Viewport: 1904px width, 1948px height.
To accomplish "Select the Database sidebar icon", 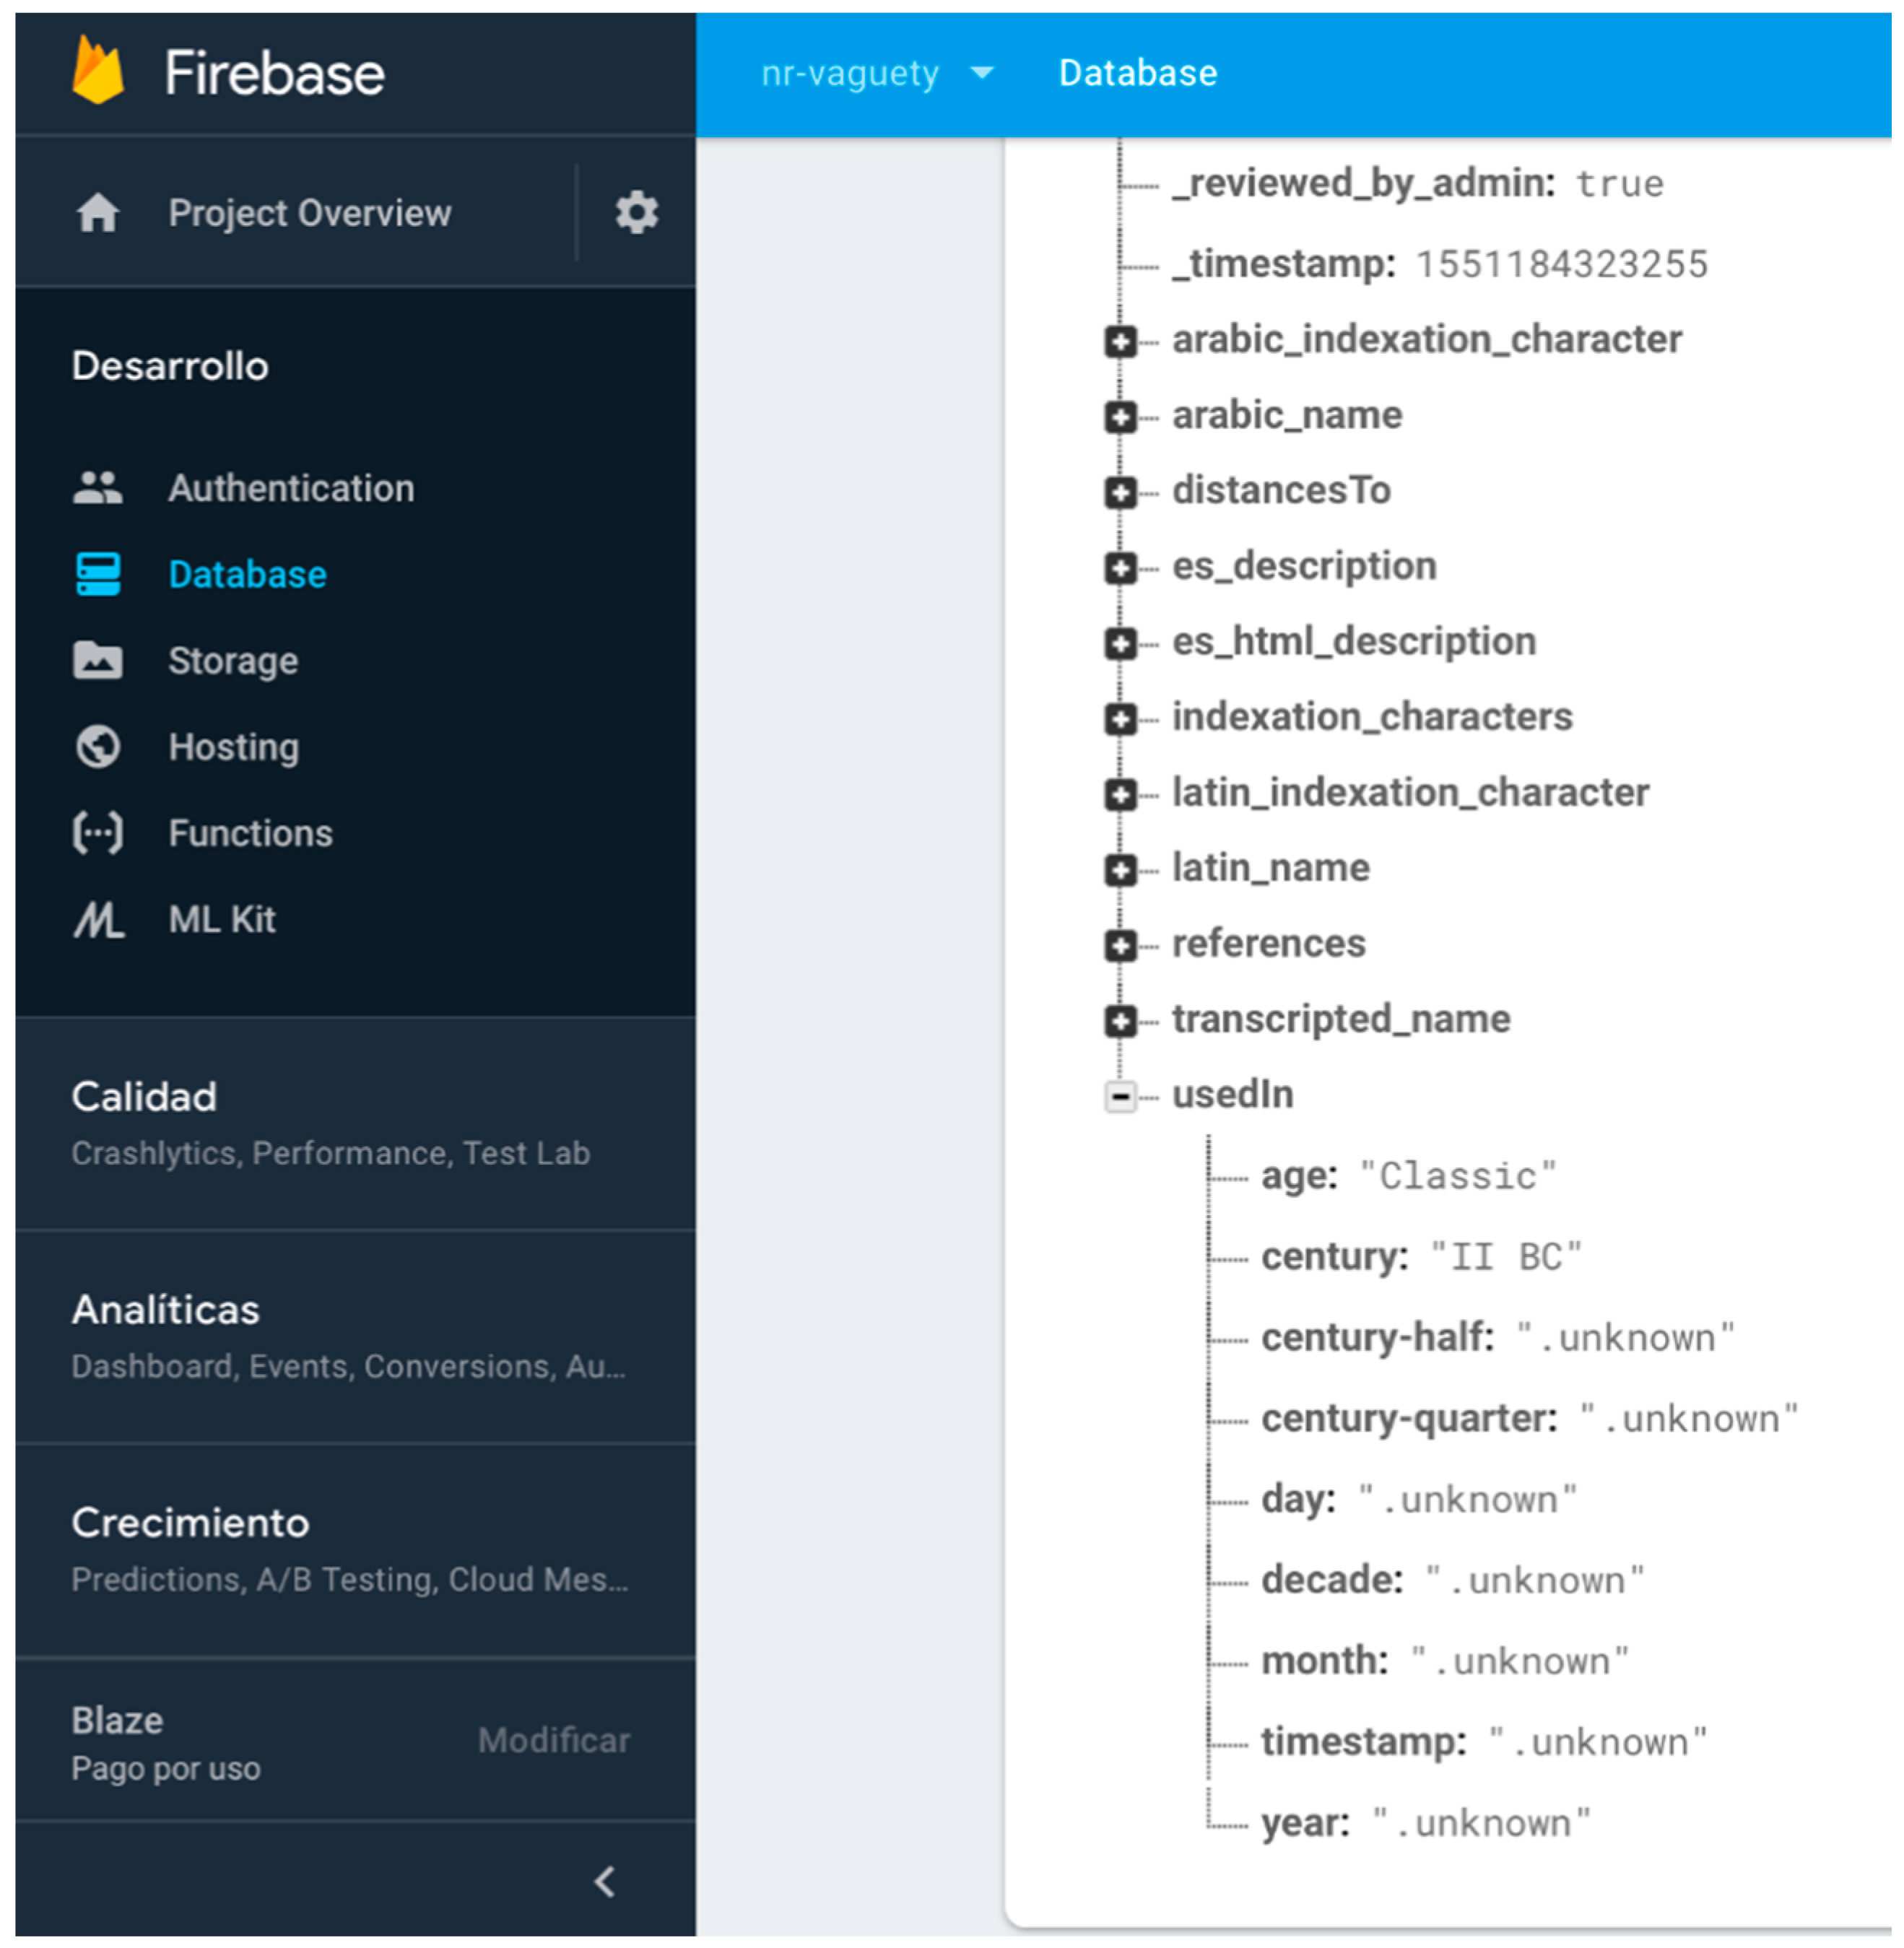I will [98, 574].
